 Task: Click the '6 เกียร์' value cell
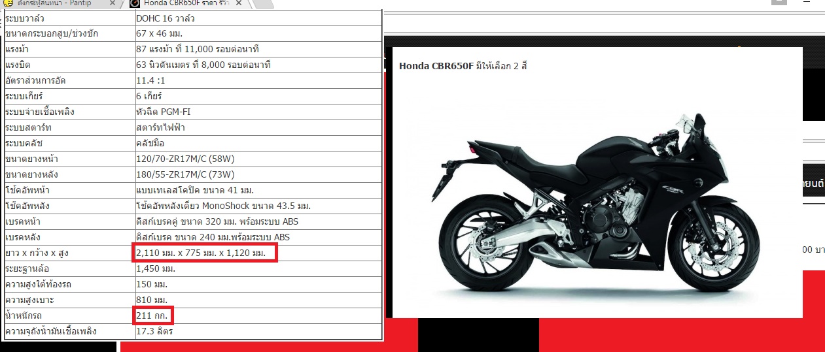258,97
